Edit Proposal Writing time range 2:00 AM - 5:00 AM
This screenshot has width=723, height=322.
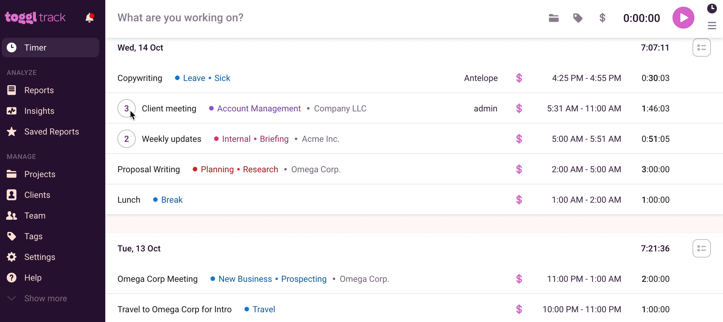(586, 170)
